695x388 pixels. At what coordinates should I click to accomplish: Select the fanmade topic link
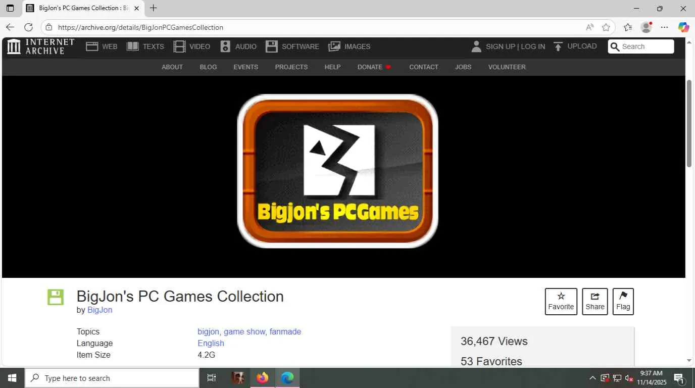coord(285,331)
